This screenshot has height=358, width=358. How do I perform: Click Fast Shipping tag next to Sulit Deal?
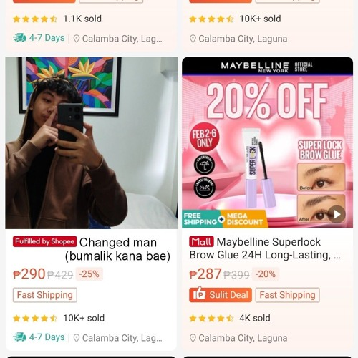coord(288,295)
